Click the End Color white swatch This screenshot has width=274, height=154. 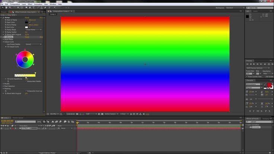pos(26,28)
